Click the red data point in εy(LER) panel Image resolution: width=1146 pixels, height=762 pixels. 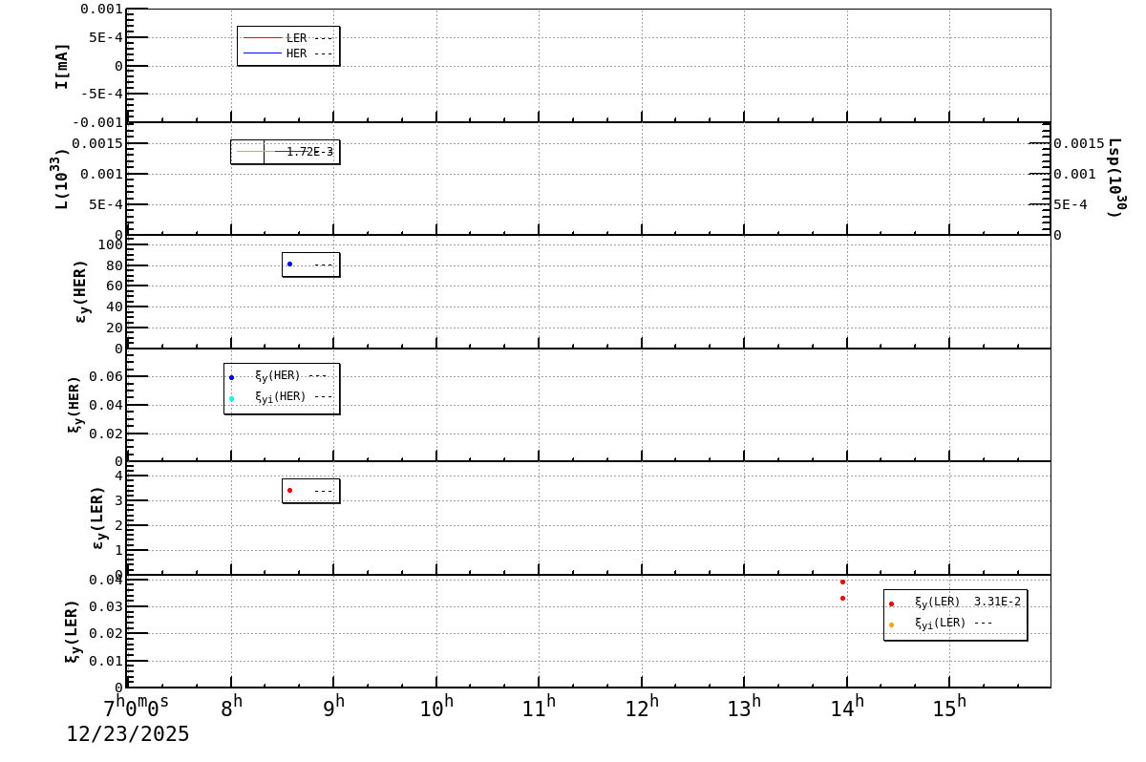(291, 489)
